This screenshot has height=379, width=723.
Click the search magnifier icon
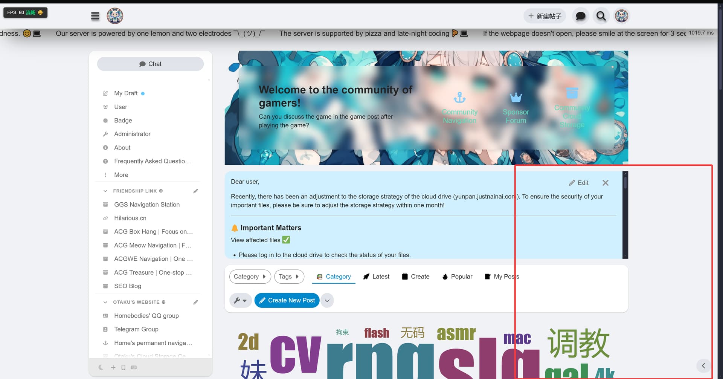(x=601, y=16)
